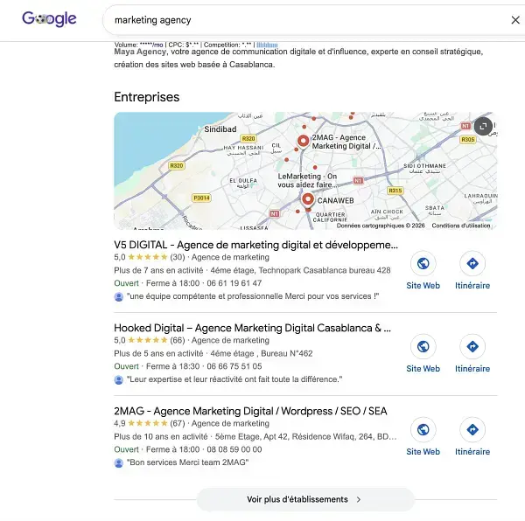Click the R320 road badge near Hay Hassani
This screenshot has height=521, width=525.
click(x=248, y=138)
